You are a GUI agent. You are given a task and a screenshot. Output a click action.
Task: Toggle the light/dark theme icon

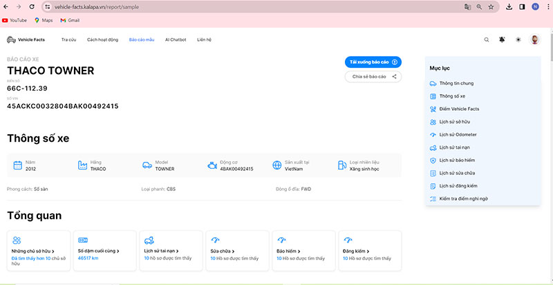518,40
